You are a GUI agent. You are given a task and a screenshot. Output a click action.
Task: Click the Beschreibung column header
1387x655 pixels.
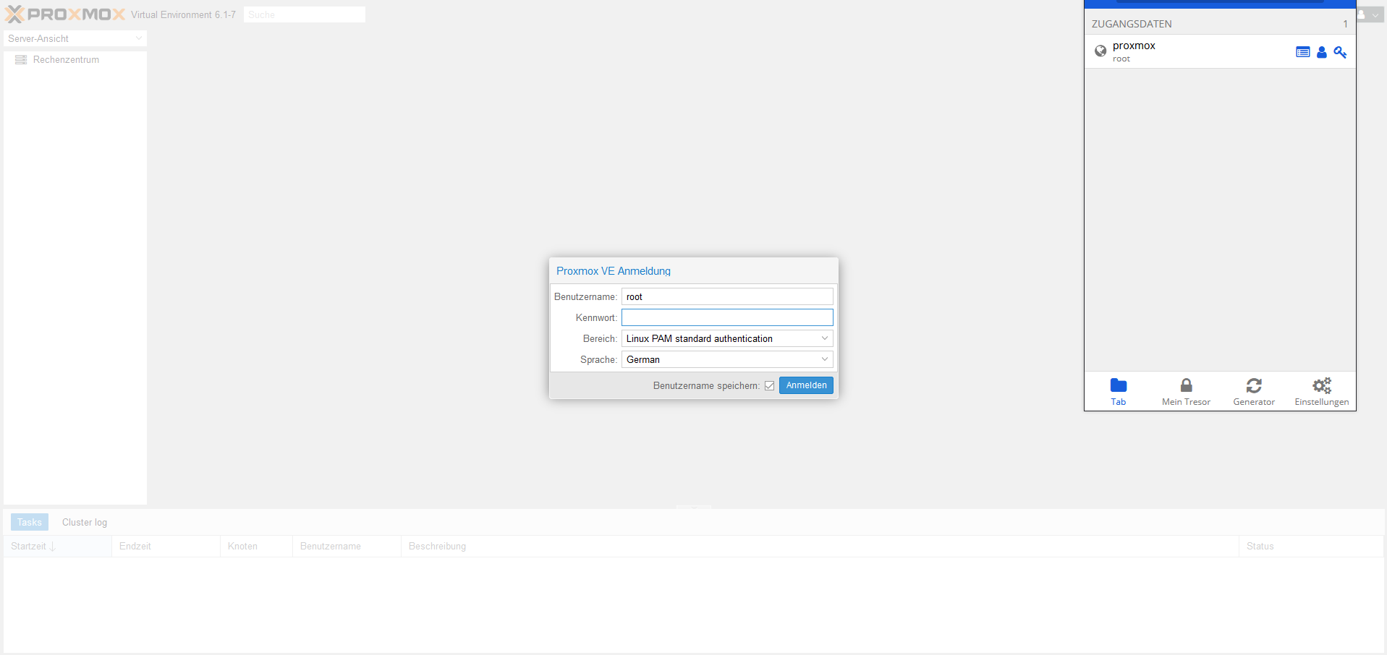tap(820, 546)
